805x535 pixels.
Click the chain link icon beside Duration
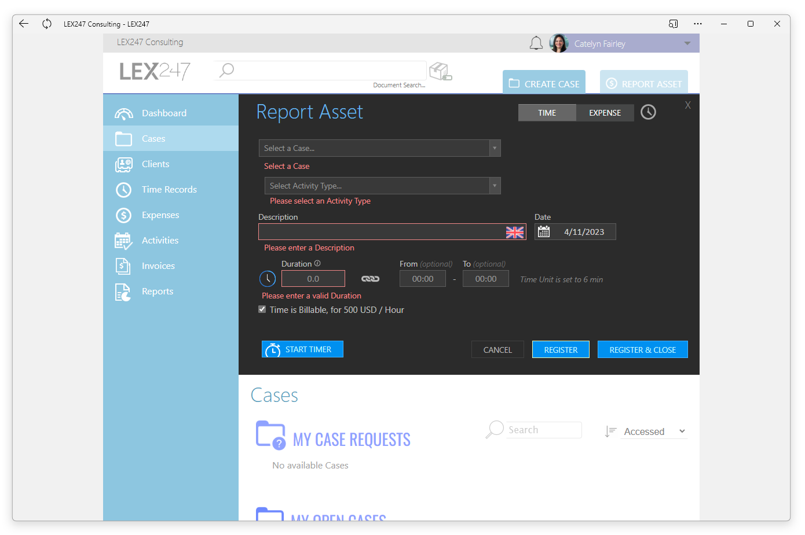coord(371,279)
